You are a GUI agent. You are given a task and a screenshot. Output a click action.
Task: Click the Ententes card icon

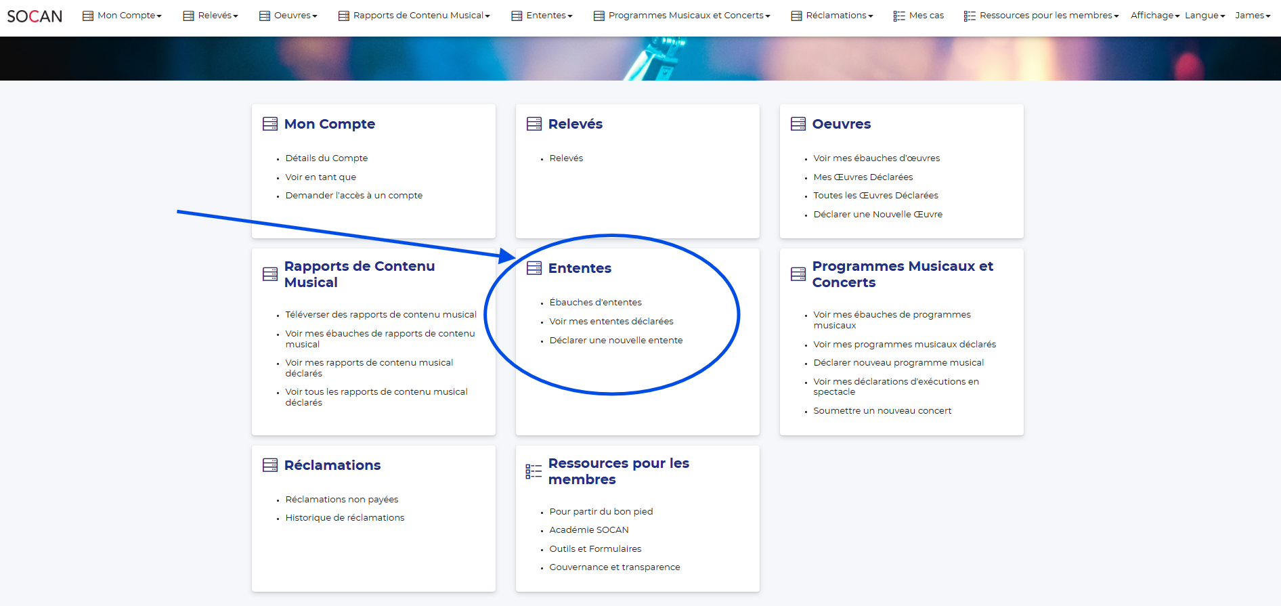click(534, 268)
